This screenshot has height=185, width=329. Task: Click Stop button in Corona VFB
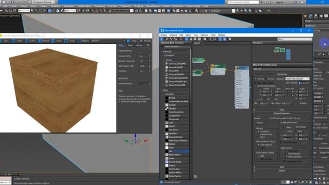point(132,41)
